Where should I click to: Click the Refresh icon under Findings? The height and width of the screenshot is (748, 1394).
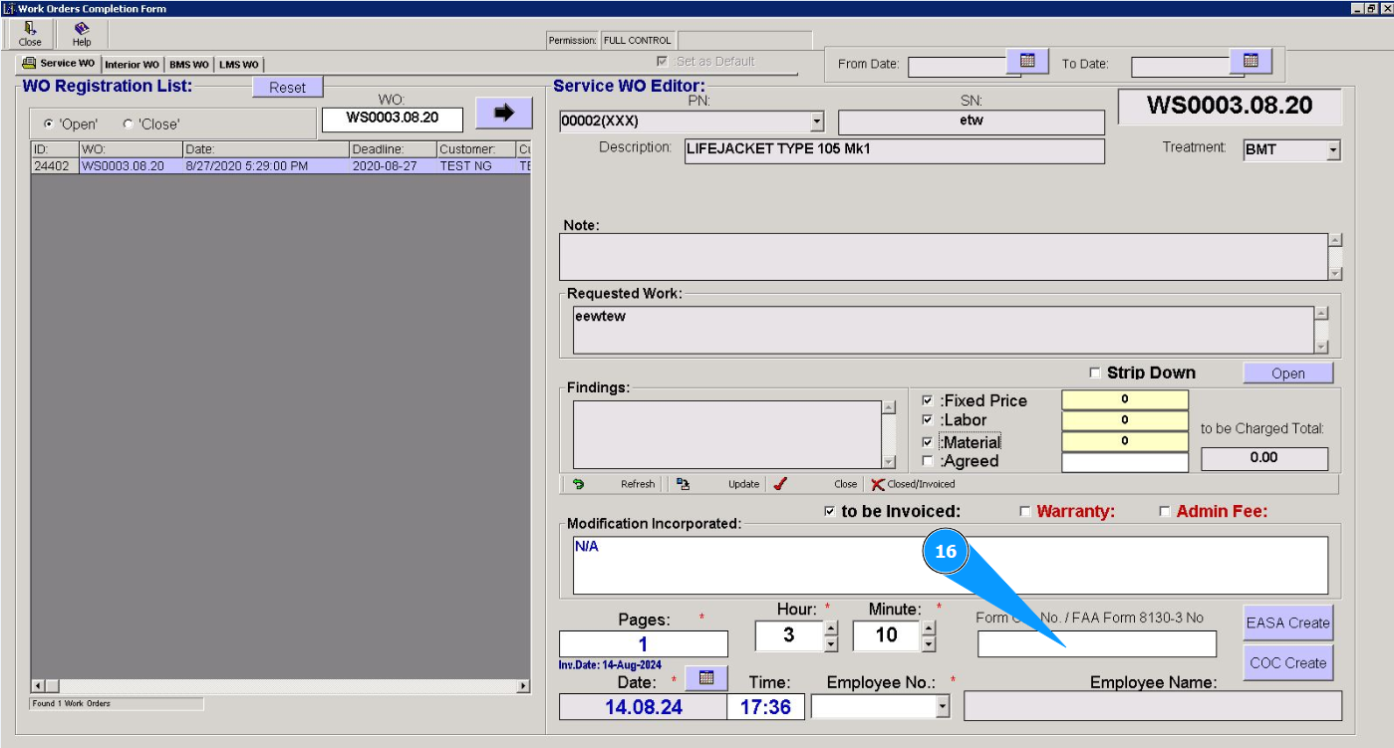pyautogui.click(x=578, y=484)
